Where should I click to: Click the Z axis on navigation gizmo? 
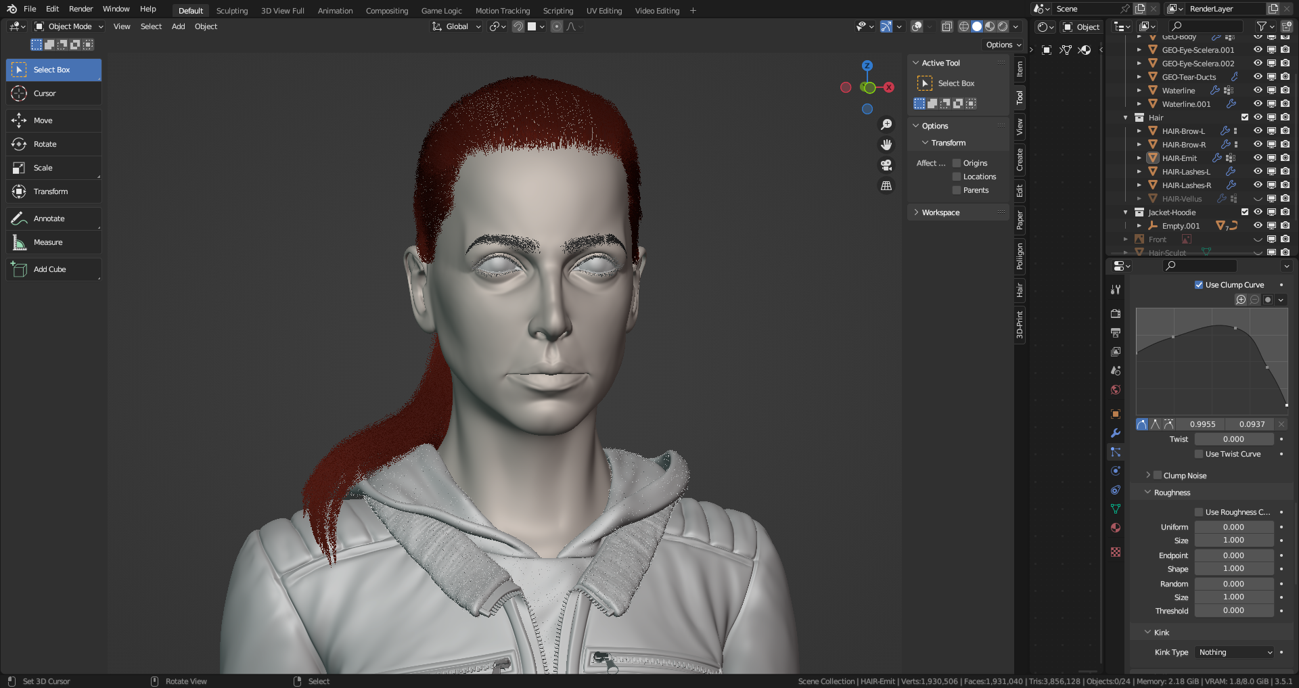point(867,66)
